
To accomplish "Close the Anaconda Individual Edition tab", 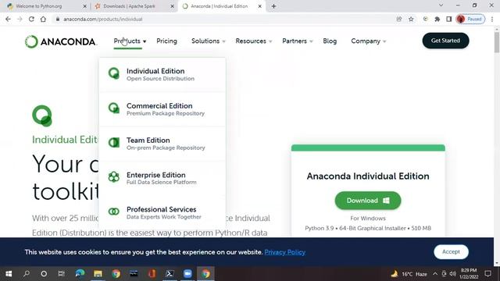I will 260,6.
